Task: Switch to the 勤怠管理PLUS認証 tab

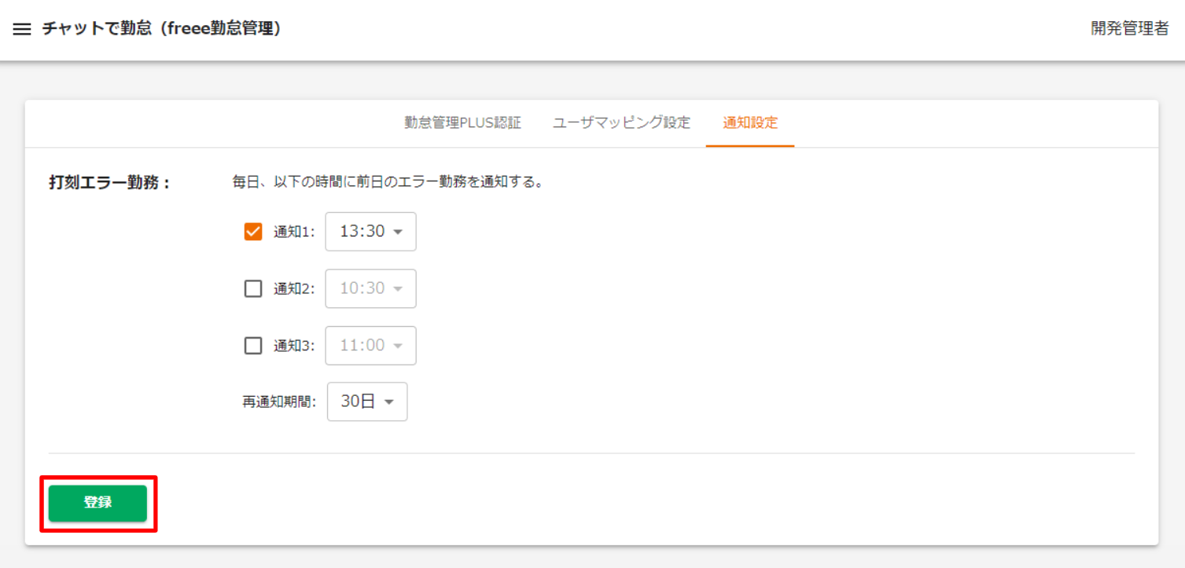Action: point(462,123)
